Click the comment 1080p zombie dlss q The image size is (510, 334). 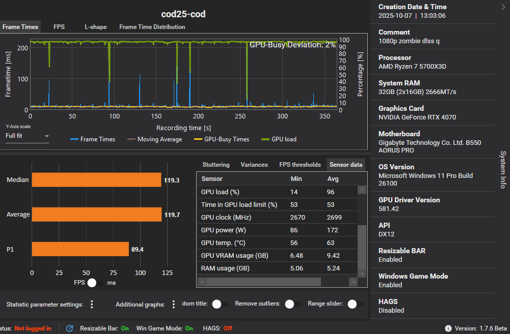409,41
